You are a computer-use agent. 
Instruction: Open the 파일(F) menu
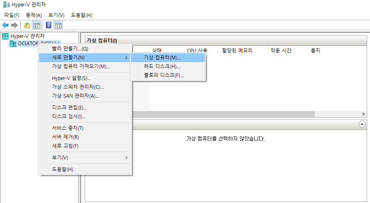11,15
